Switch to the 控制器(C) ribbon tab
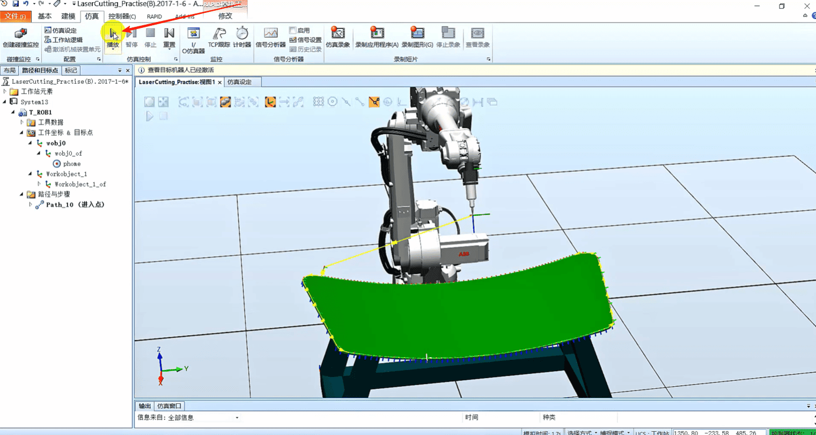 (x=122, y=16)
